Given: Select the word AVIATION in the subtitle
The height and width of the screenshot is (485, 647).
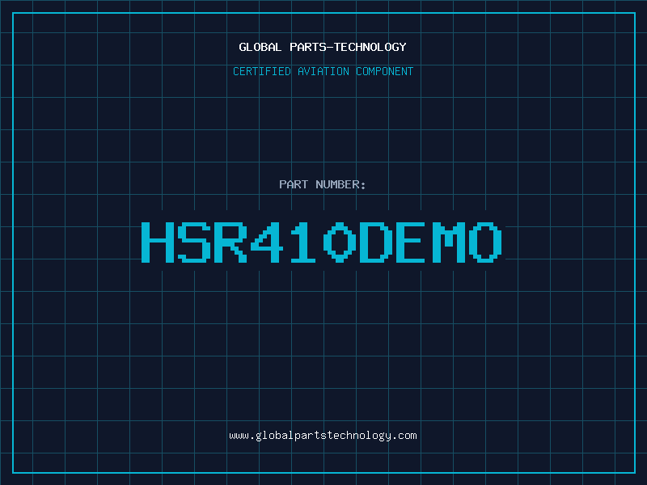Looking at the screenshot, I should pos(323,71).
